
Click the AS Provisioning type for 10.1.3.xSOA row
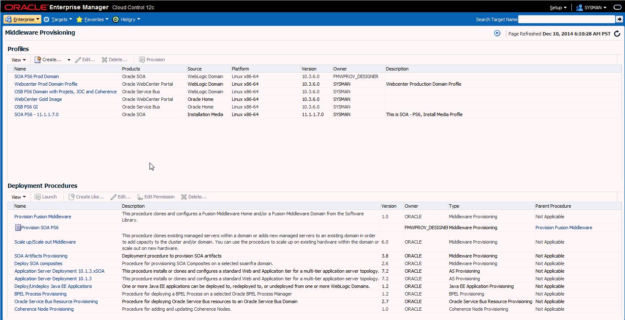pos(464,271)
